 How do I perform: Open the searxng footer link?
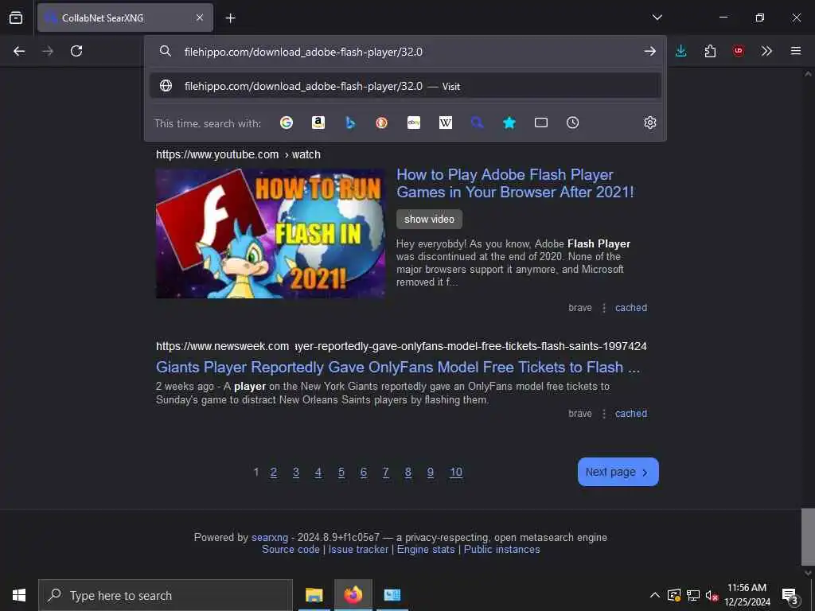270,537
